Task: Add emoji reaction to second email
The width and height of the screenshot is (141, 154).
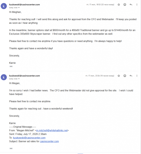Action: 125,76
